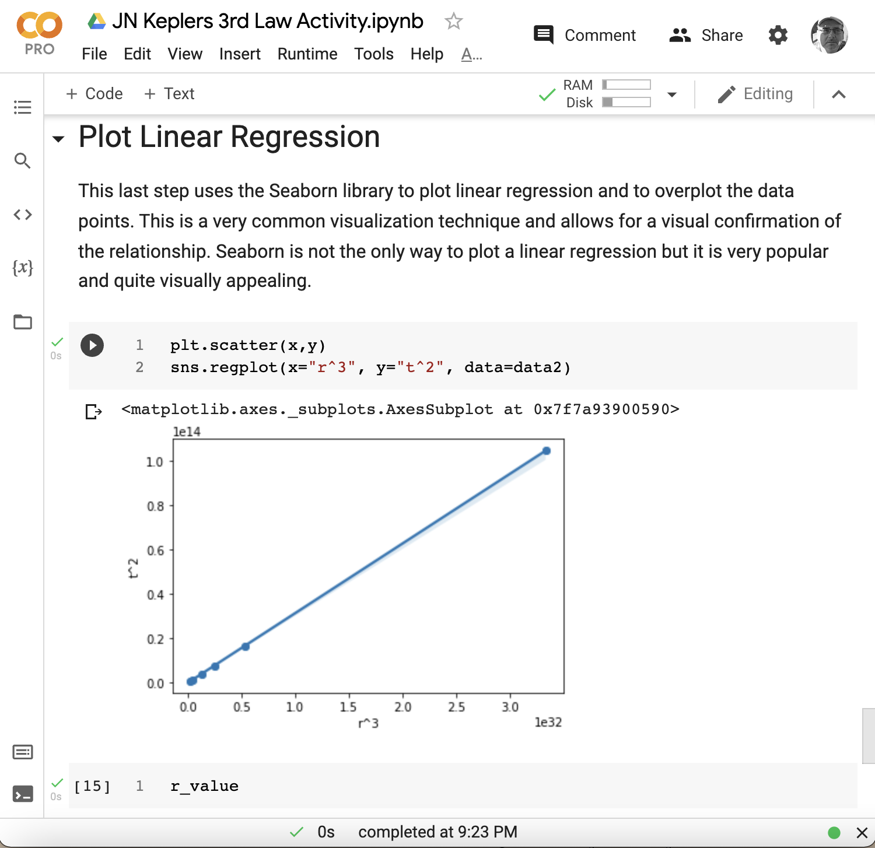
Task: Dismiss the execution completed status bar
Action: coord(862,832)
